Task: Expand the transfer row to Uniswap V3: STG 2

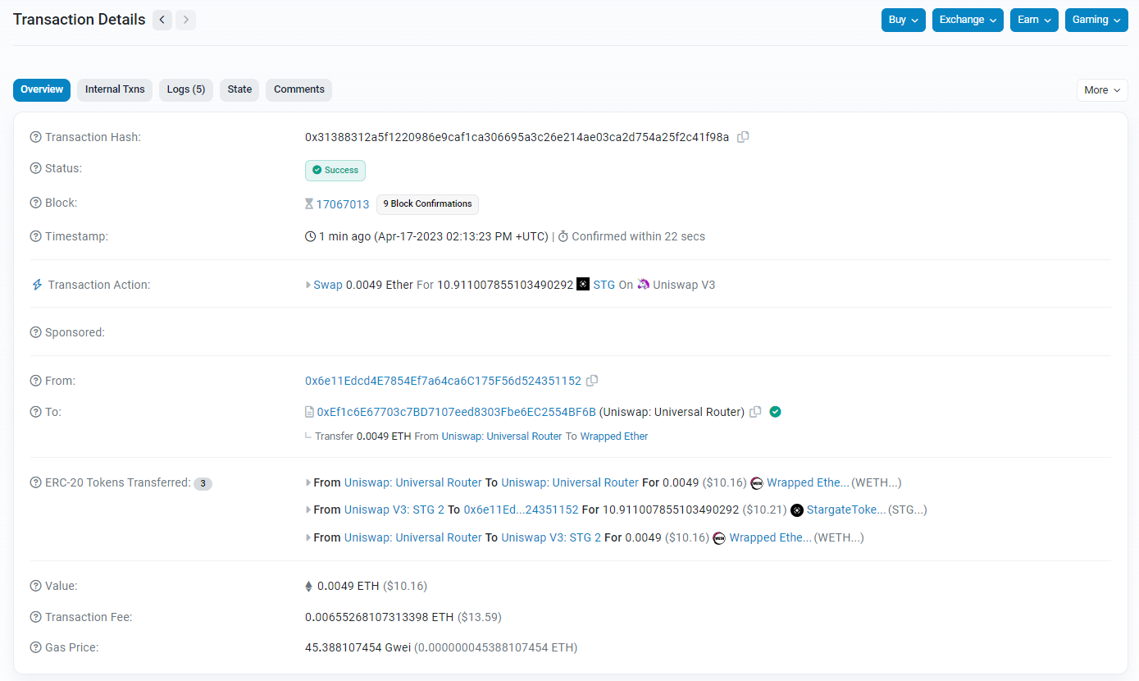Action: (x=308, y=537)
